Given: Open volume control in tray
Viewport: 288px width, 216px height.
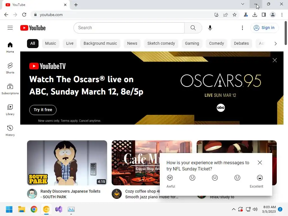Looking at the screenshot, I should point(255,209).
